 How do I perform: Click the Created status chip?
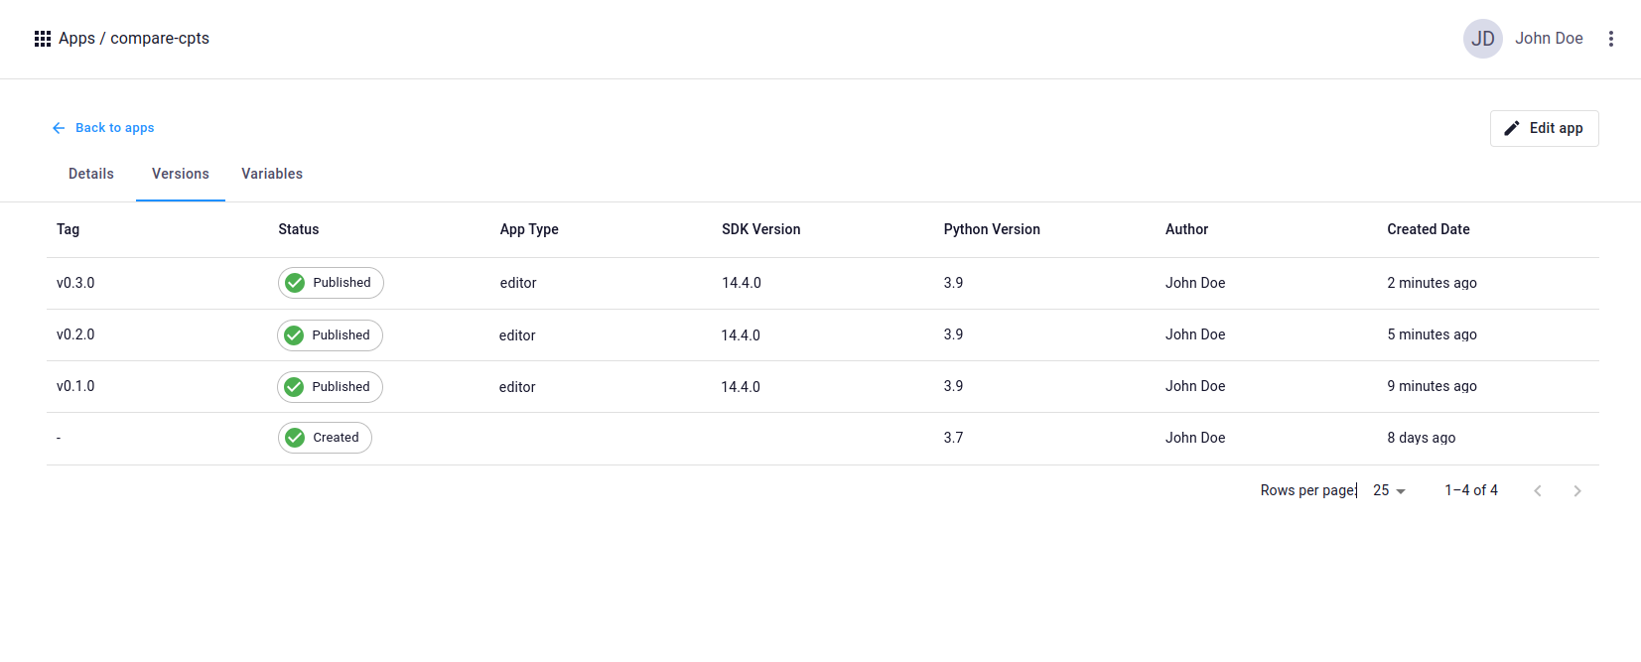pyautogui.click(x=325, y=438)
